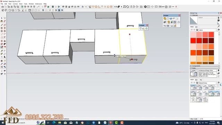Open the File menu
This screenshot has height=125, width=222.
click(2, 4)
